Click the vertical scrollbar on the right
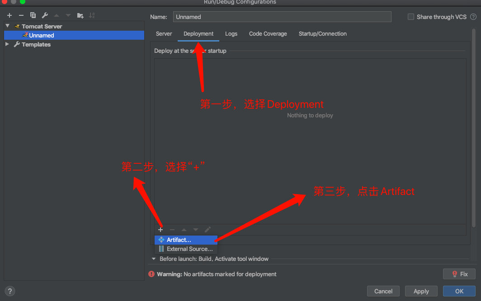 474,128
